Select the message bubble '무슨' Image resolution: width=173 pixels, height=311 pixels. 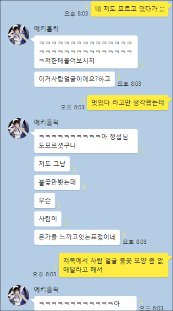[45, 201]
